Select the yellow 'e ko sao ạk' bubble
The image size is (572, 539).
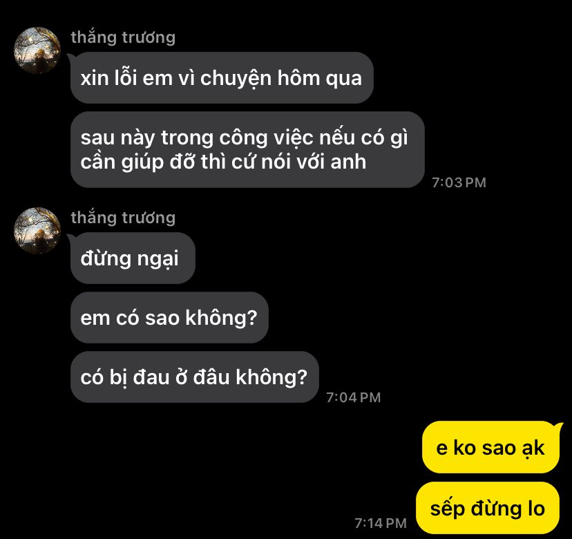[490, 447]
